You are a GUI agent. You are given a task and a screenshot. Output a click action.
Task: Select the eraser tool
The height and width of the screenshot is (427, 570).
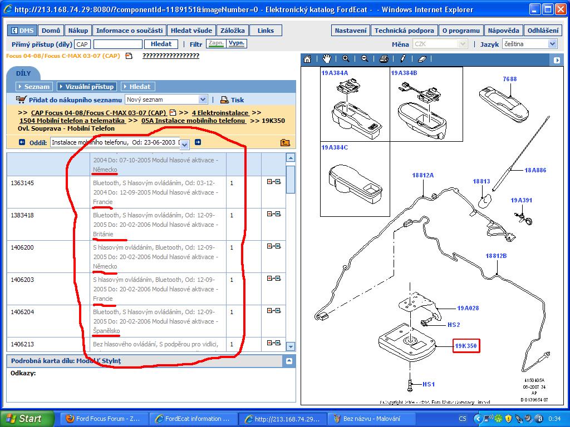[x=421, y=59]
